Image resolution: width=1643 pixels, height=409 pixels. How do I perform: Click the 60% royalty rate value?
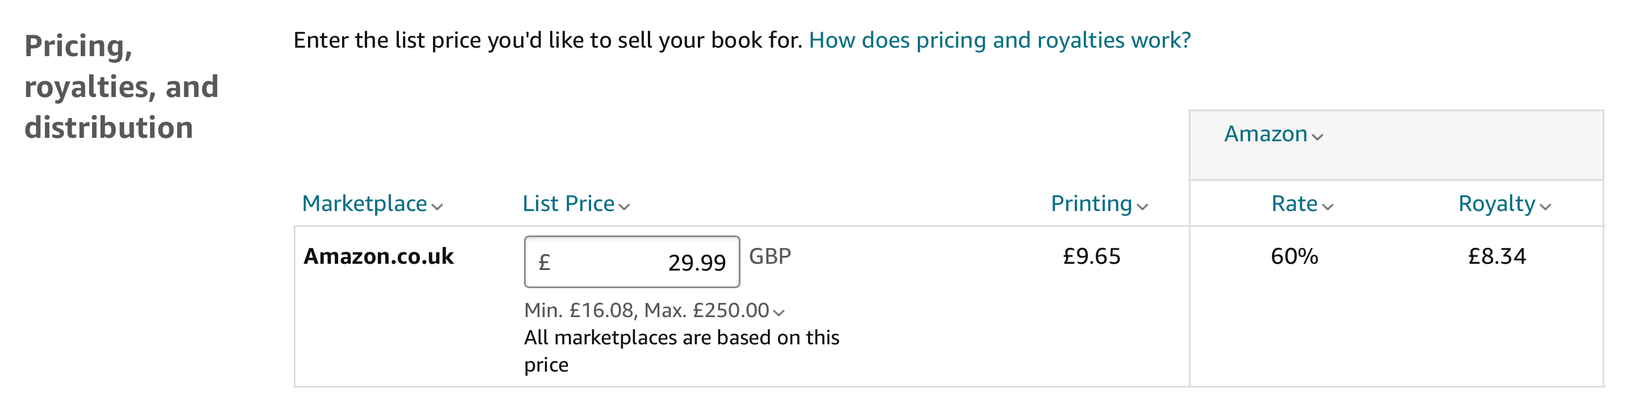point(1294,256)
